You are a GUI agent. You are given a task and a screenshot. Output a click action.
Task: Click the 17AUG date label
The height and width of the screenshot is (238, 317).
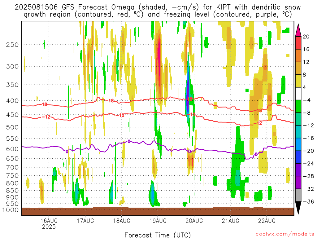click(x=85, y=221)
